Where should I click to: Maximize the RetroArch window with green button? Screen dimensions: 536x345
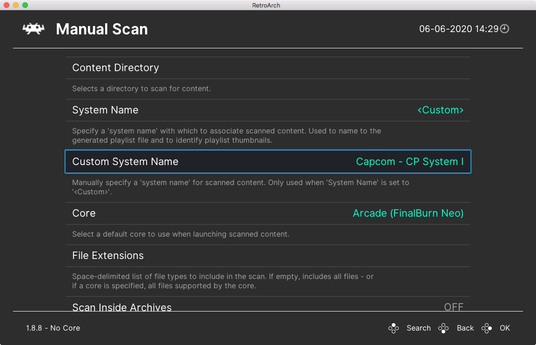tap(25, 5)
